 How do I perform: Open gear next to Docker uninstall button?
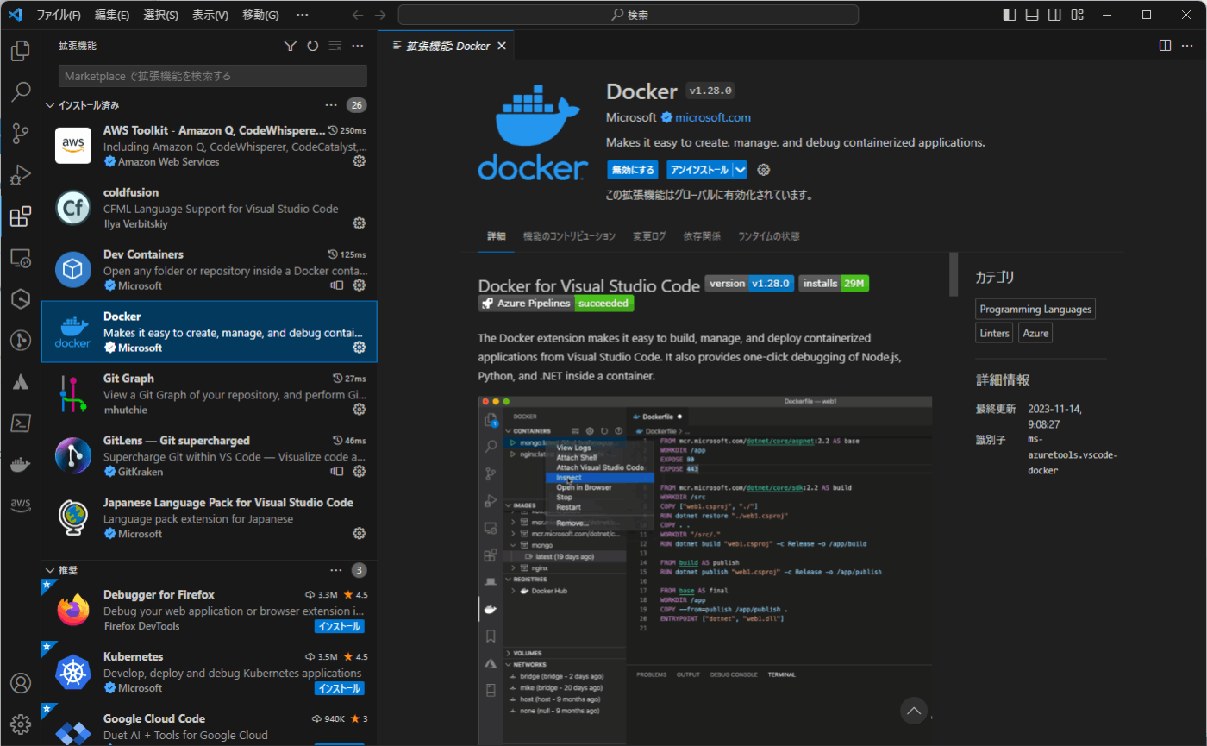click(763, 170)
